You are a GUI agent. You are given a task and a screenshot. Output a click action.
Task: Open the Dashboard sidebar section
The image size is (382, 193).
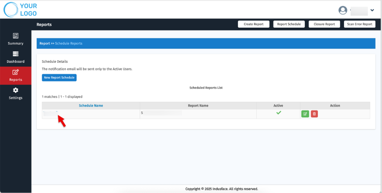coord(16,57)
